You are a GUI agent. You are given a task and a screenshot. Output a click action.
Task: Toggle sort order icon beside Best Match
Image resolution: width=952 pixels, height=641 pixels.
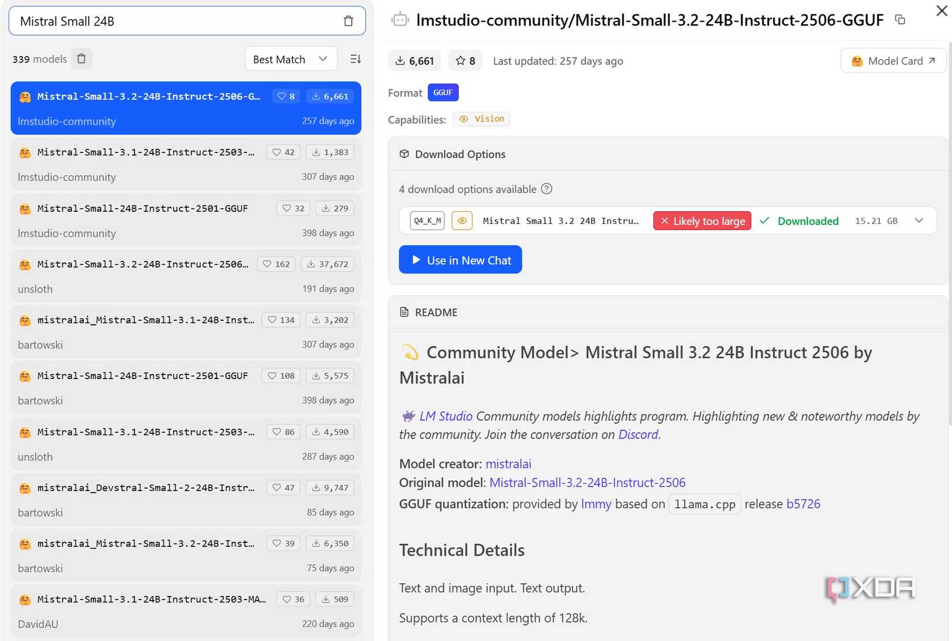tap(355, 59)
